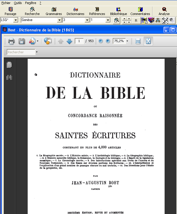Image resolution: width=177 pixels, height=214 pixels.
Task: Expand the chapter 3 dropdown
Action: click(87, 20)
